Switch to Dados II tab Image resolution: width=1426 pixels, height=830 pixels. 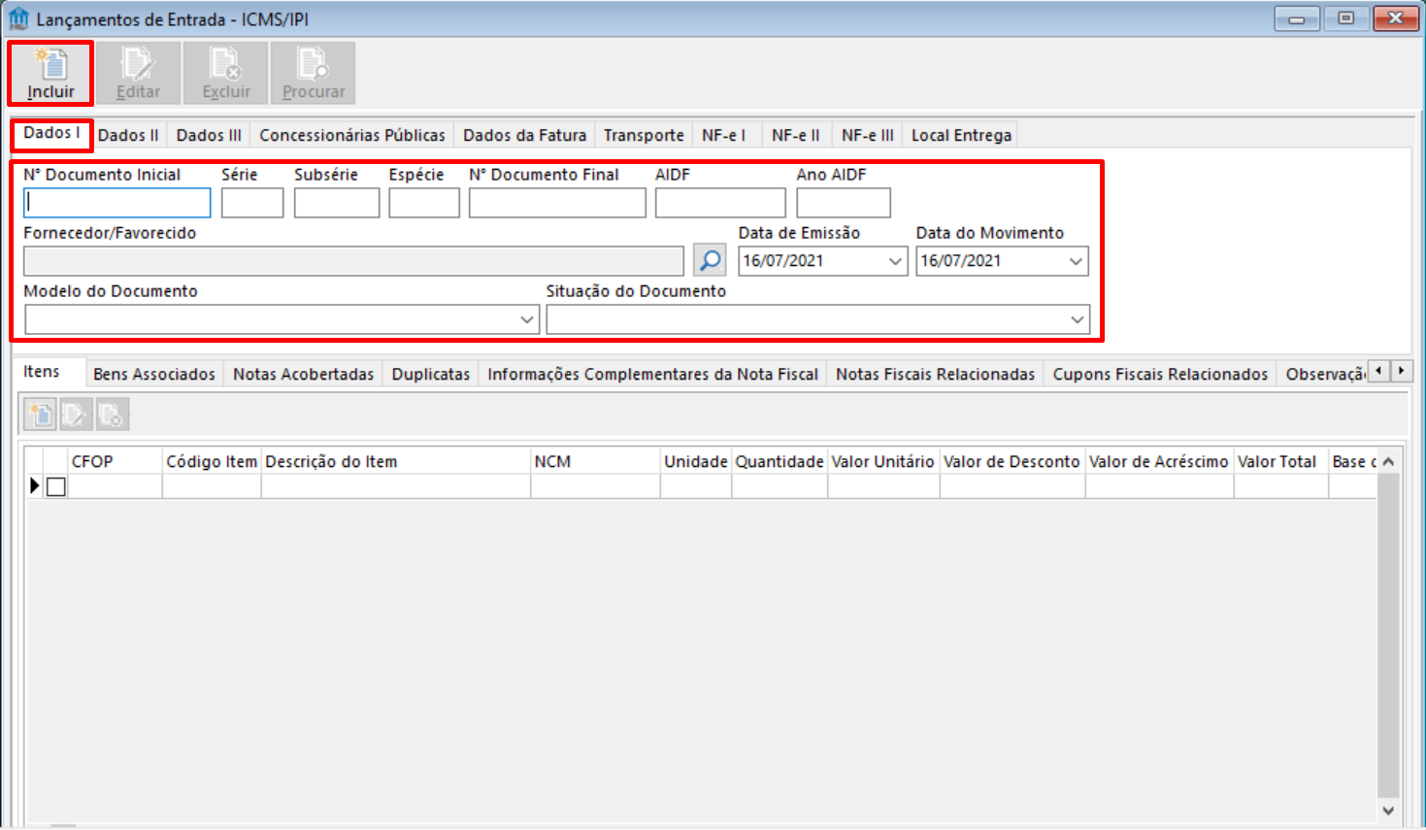pyautogui.click(x=128, y=135)
